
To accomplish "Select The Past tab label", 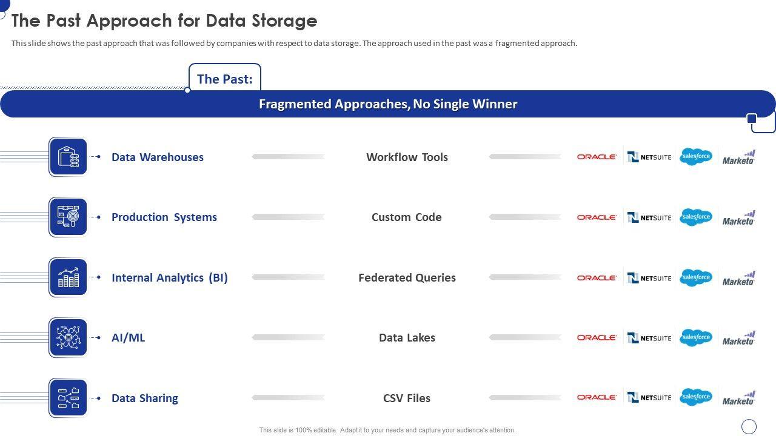I will point(225,79).
